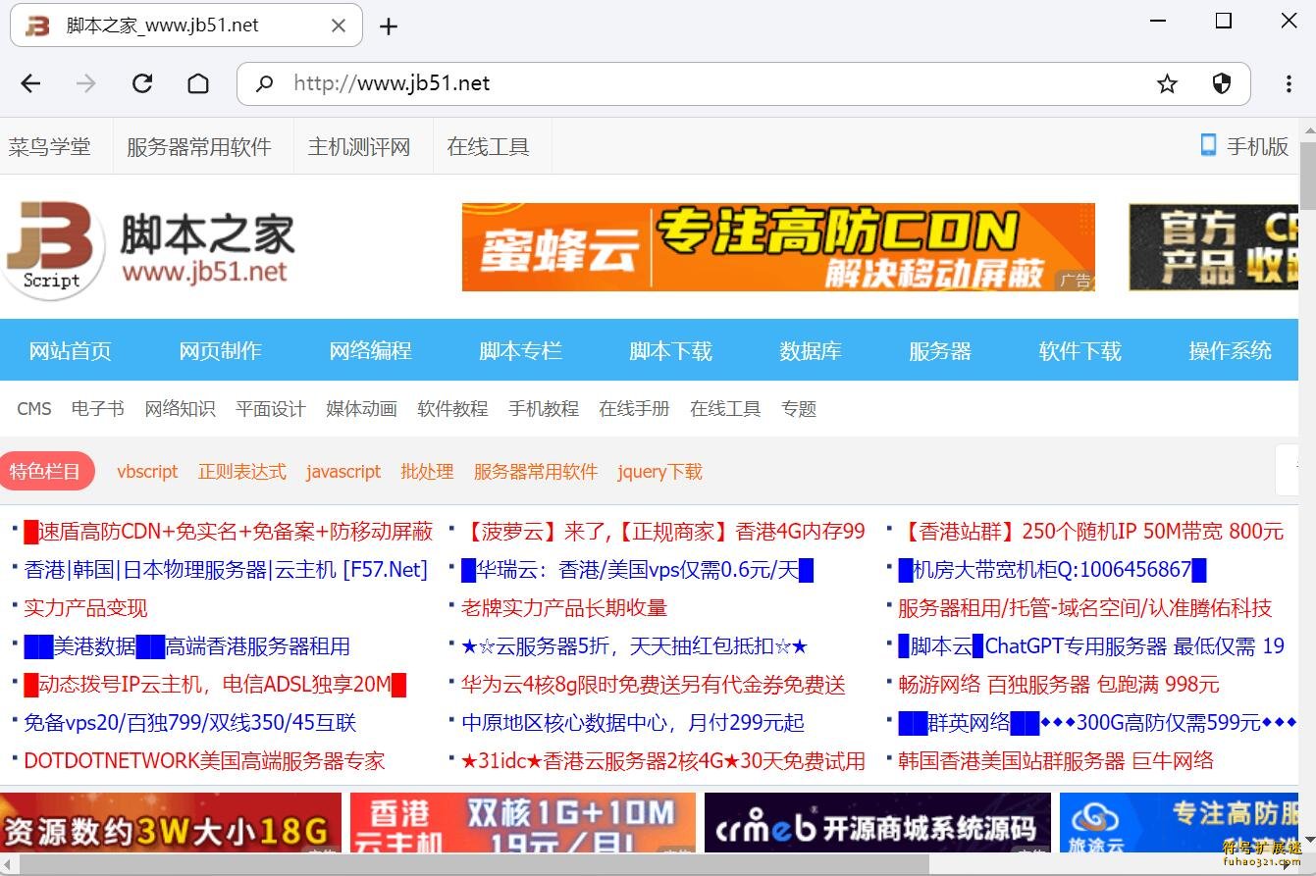
Task: Open 服务器常用软件 in the top bar
Action: click(199, 147)
